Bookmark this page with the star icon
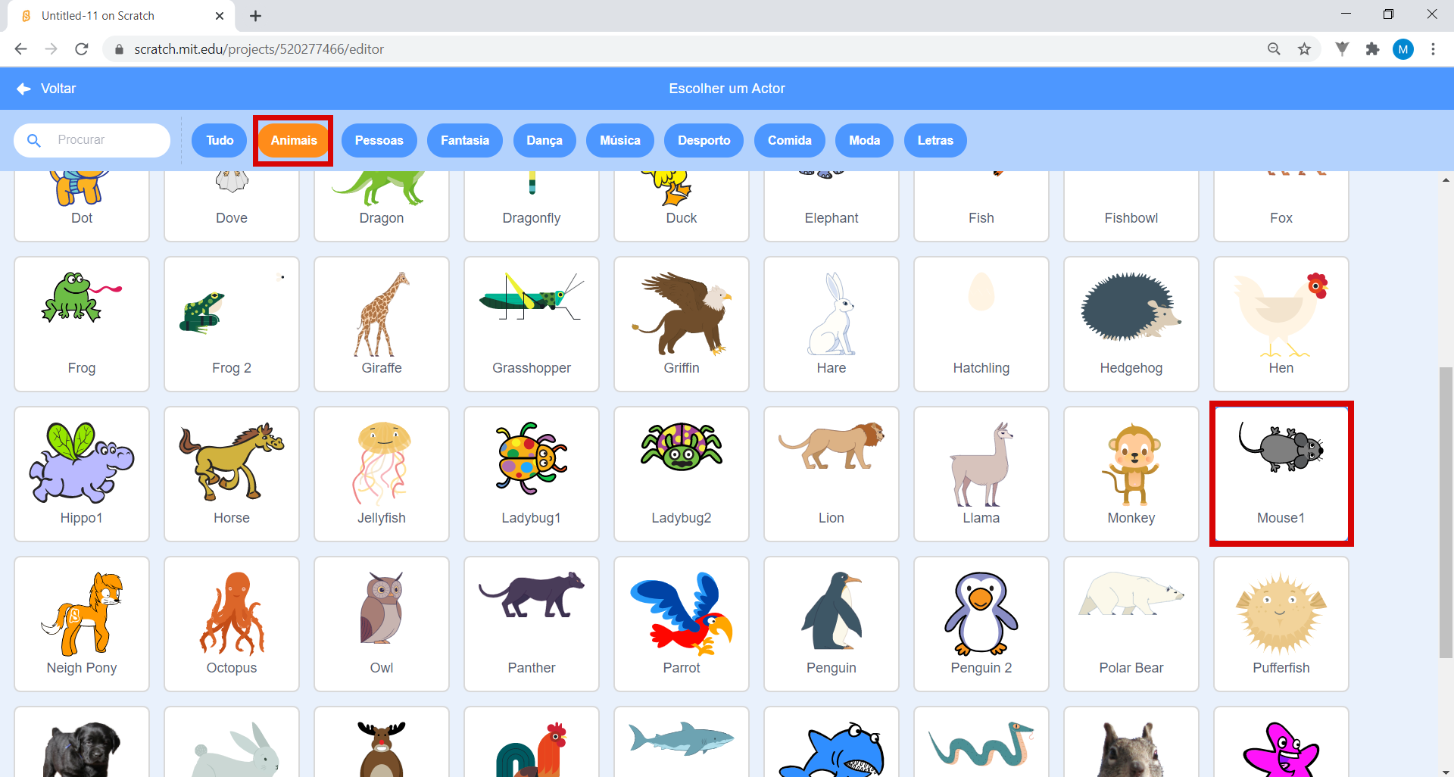This screenshot has height=777, width=1454. coord(1304,49)
